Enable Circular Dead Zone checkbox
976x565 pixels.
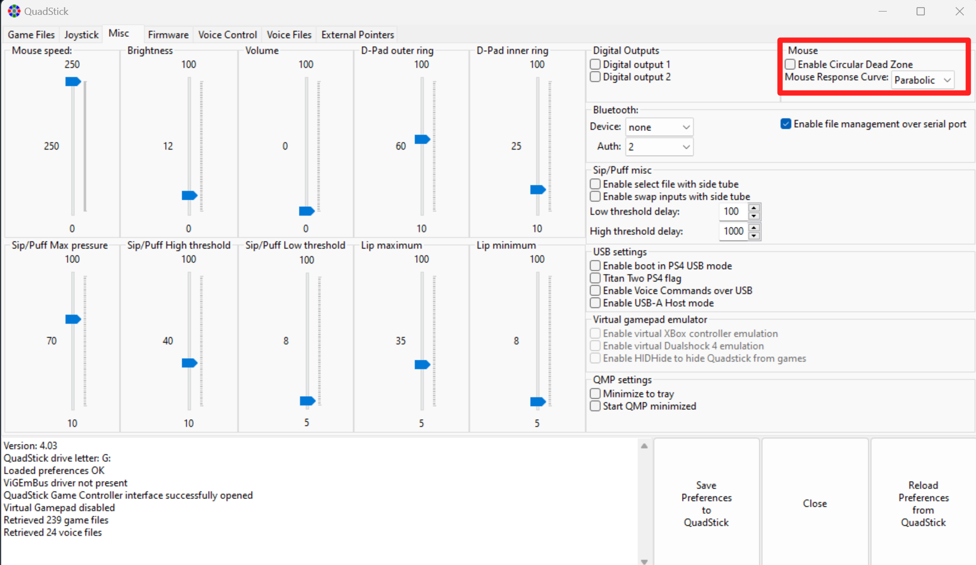click(x=790, y=64)
